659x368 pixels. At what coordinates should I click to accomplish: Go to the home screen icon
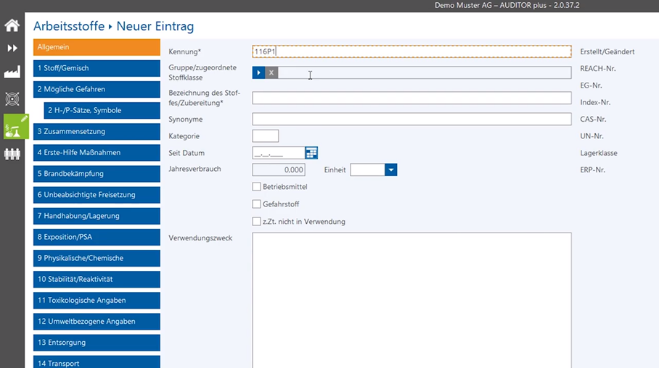coord(12,26)
